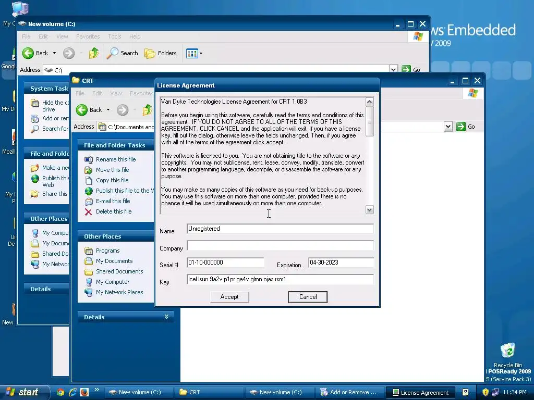Click Up folder icon in New volume window
The height and width of the screenshot is (400, 534).
(94, 53)
